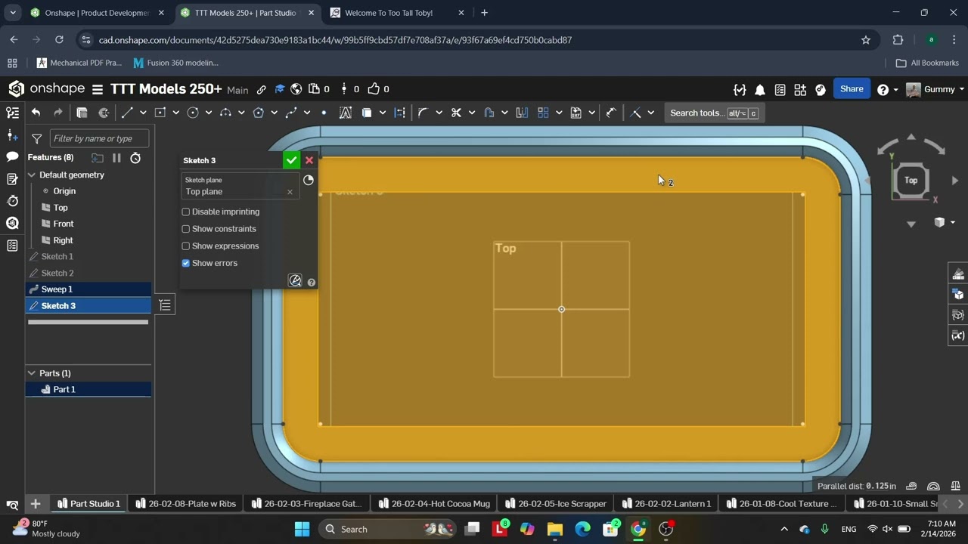968x544 pixels.
Task: Open the document link icon beside Main
Action: pos(262,89)
